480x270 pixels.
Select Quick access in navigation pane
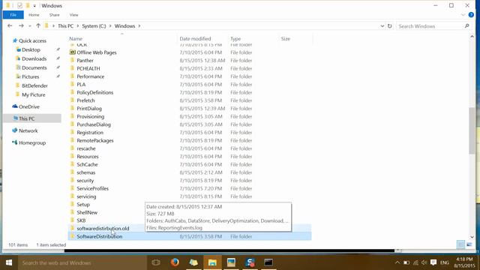click(x=32, y=40)
